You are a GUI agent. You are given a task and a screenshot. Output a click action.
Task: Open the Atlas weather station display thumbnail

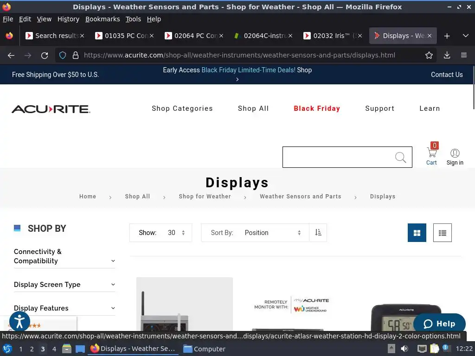click(185, 304)
